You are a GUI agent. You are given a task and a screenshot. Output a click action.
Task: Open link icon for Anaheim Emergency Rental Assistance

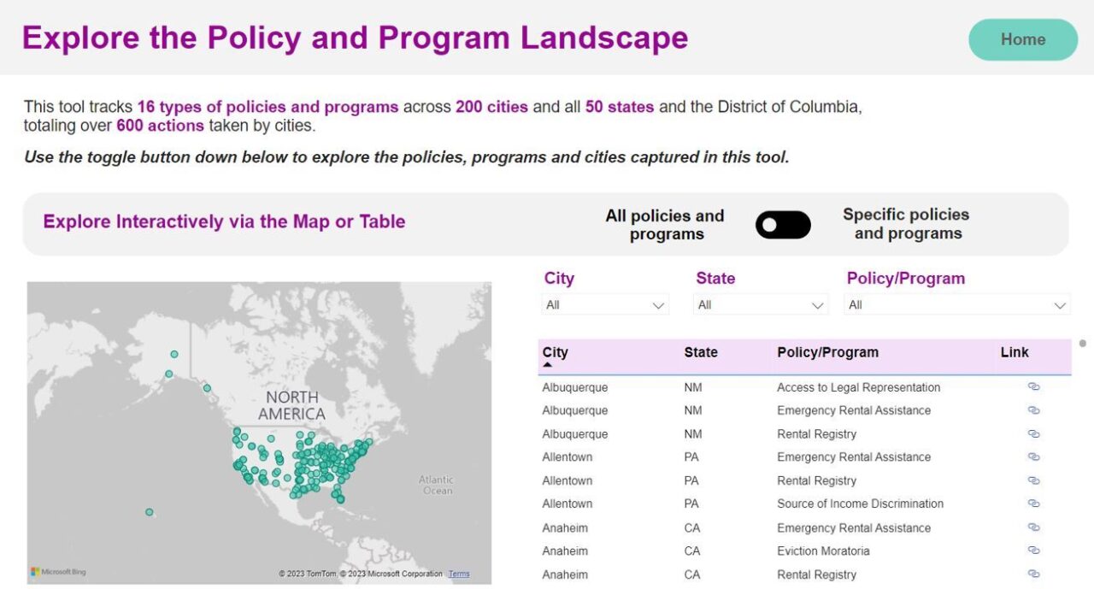[1033, 527]
